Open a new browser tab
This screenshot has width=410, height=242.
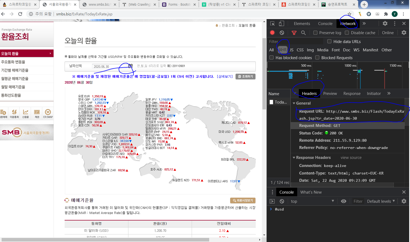(x=364, y=5)
